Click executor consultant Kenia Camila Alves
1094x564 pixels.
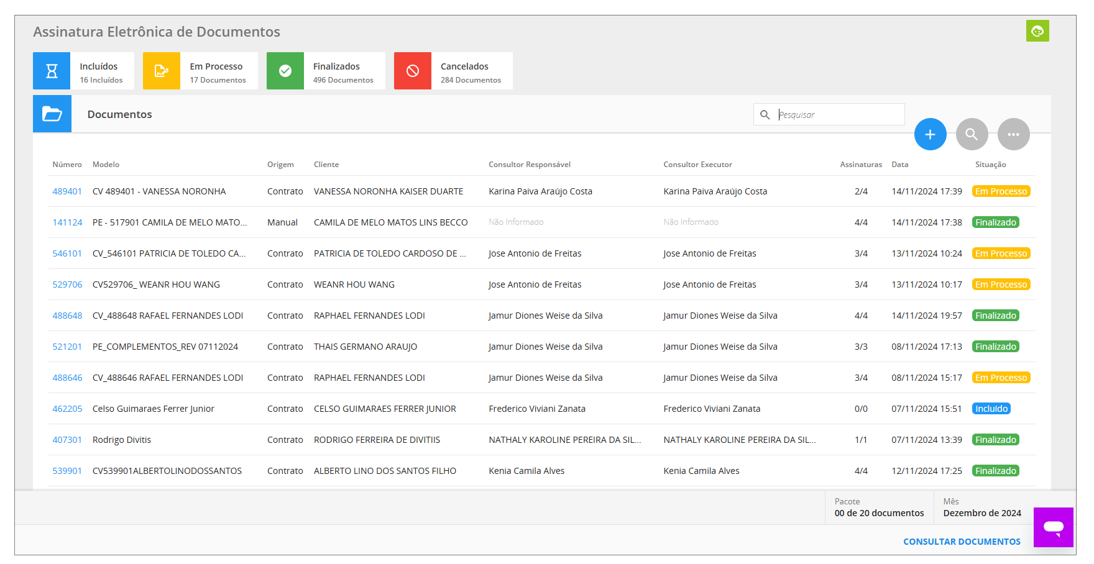[701, 471]
